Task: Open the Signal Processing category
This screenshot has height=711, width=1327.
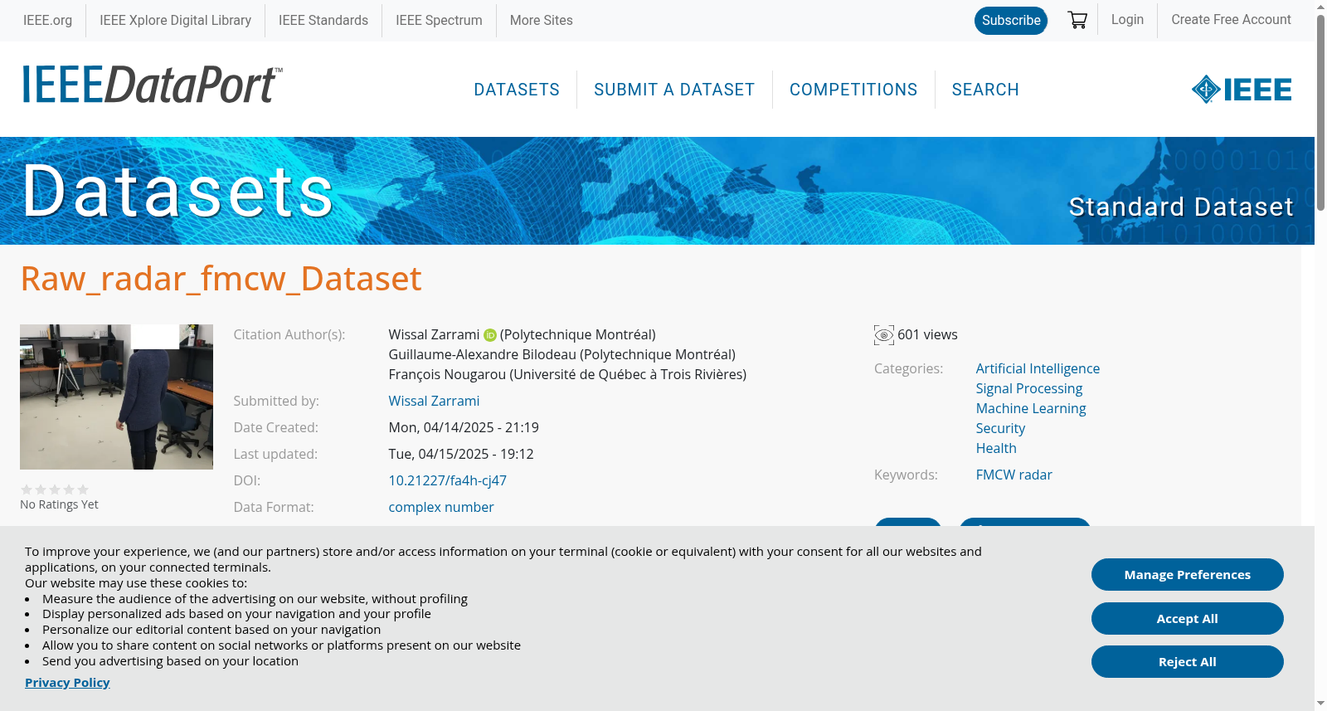Action: tap(1029, 388)
